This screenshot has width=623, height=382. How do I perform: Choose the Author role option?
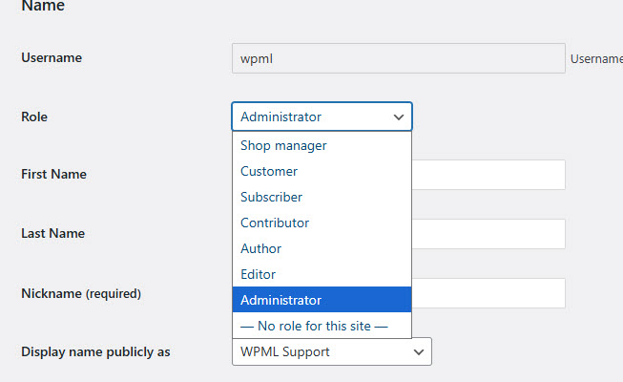point(322,248)
